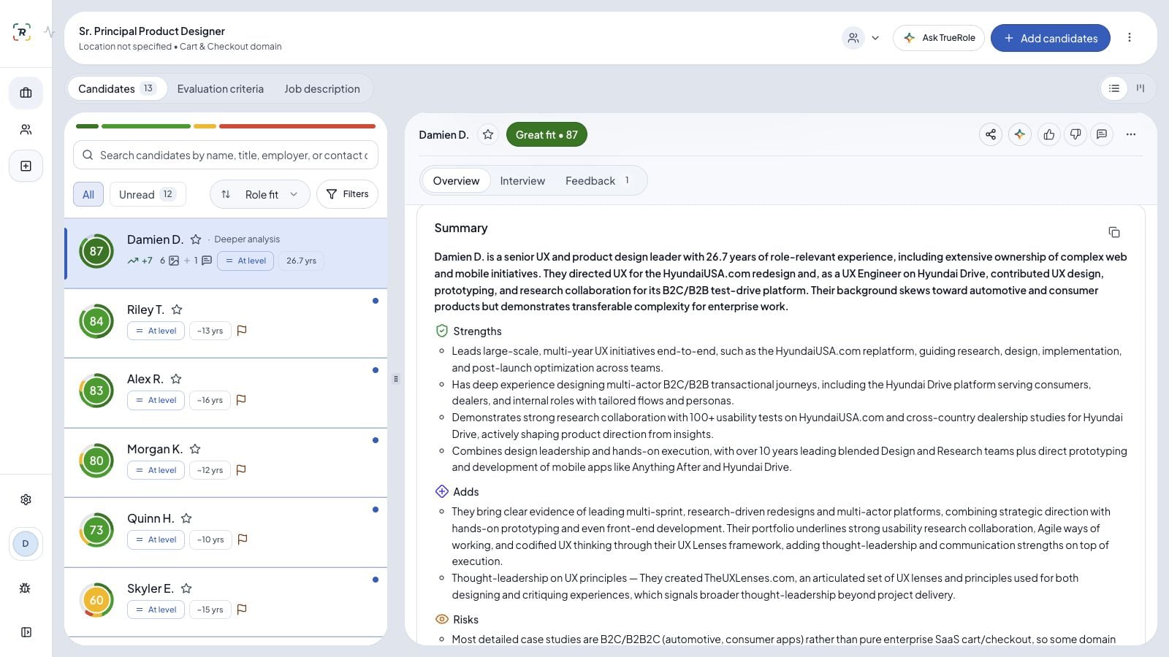Give a thumbs up to Damien D.
The height and width of the screenshot is (657, 1169).
click(1048, 134)
